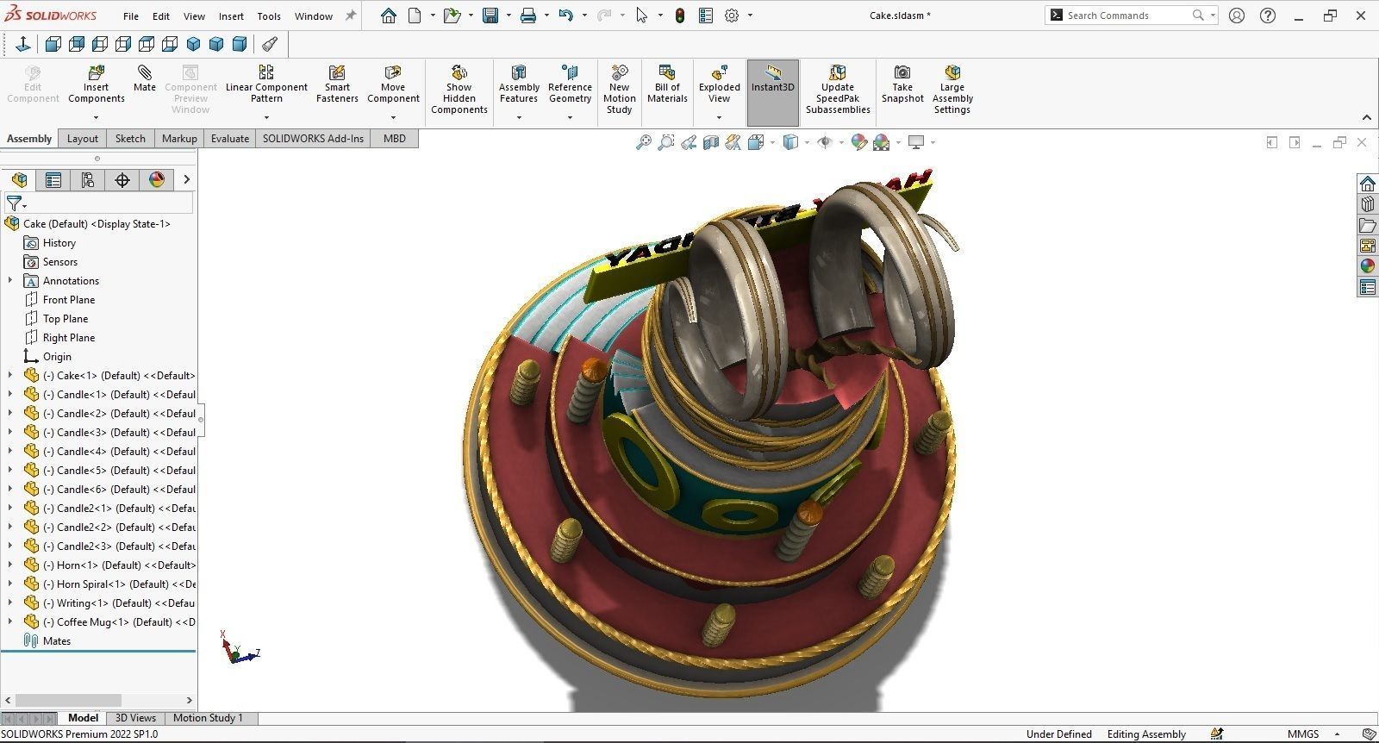Click Update SpeedPak Subassemblies
1379x743 pixels.
click(x=838, y=90)
